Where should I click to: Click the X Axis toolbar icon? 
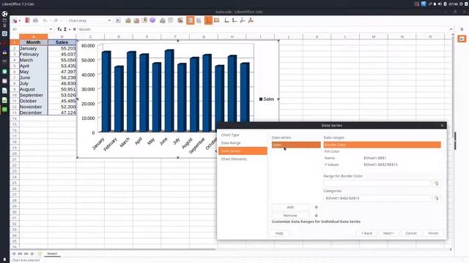coord(226,20)
